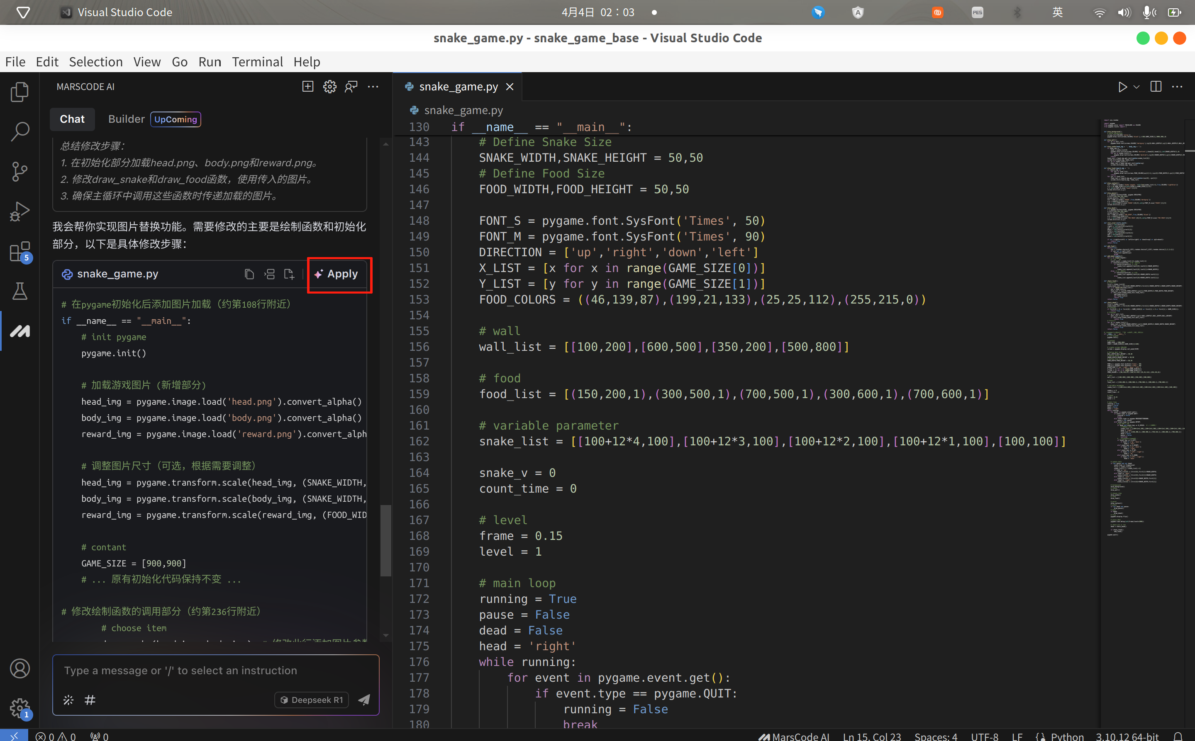Click copy code icon in snake_game.py snippet

point(249,274)
